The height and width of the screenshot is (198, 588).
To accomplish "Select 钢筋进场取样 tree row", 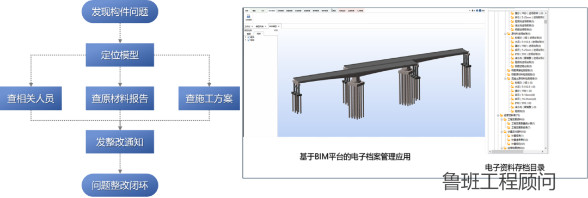I will pyautogui.click(x=521, y=29).
